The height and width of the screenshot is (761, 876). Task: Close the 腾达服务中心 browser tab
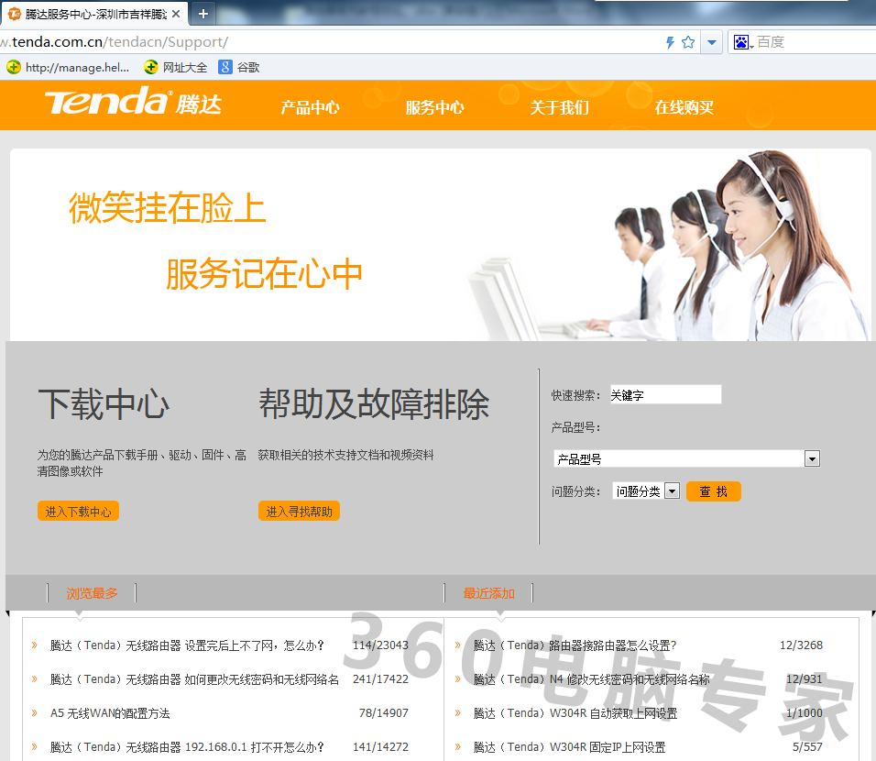[x=176, y=14]
